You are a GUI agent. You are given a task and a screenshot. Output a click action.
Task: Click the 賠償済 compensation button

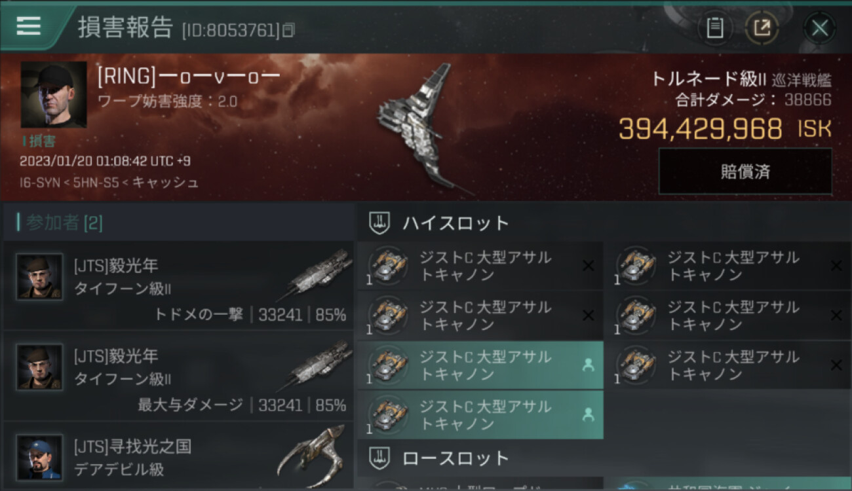pos(745,172)
